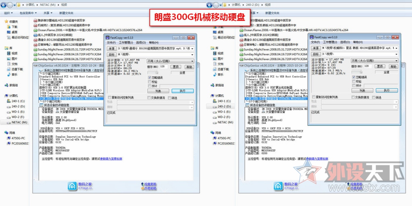Uncheck 忽略错误 in right FastCopy window
The image size is (412, 206).
click(360, 77)
